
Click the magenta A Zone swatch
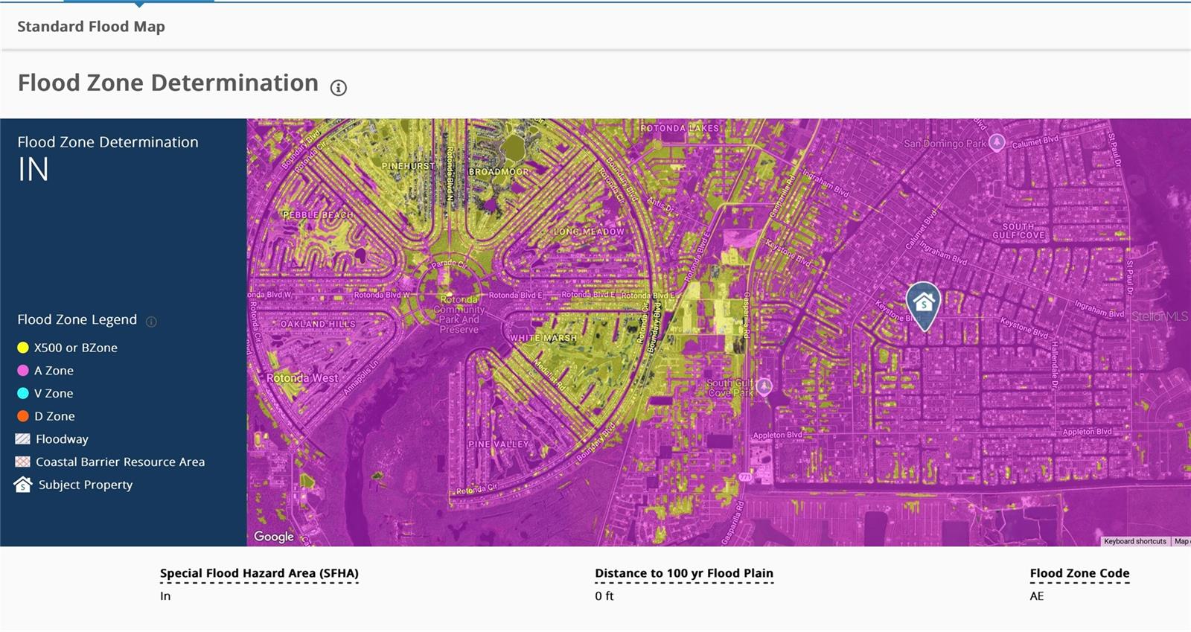(x=23, y=371)
